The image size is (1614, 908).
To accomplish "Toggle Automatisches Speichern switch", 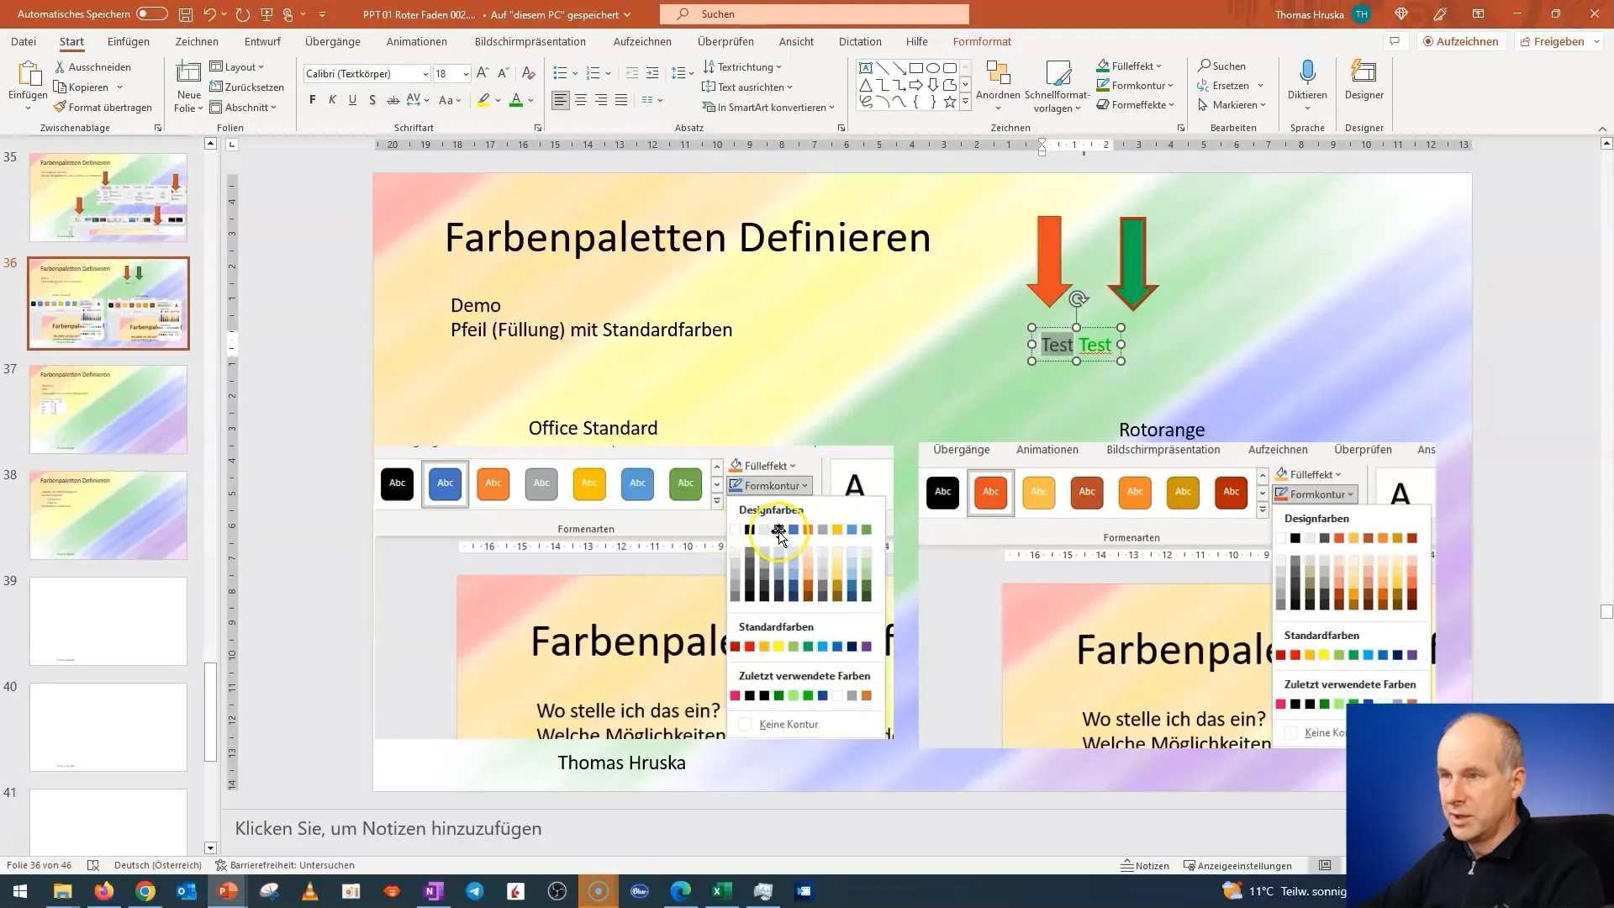I will (152, 13).
